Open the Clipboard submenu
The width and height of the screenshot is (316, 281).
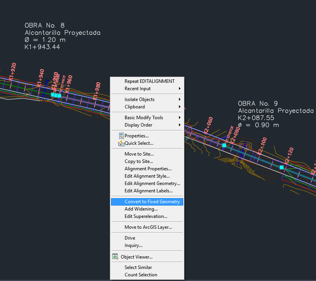click(x=147, y=107)
